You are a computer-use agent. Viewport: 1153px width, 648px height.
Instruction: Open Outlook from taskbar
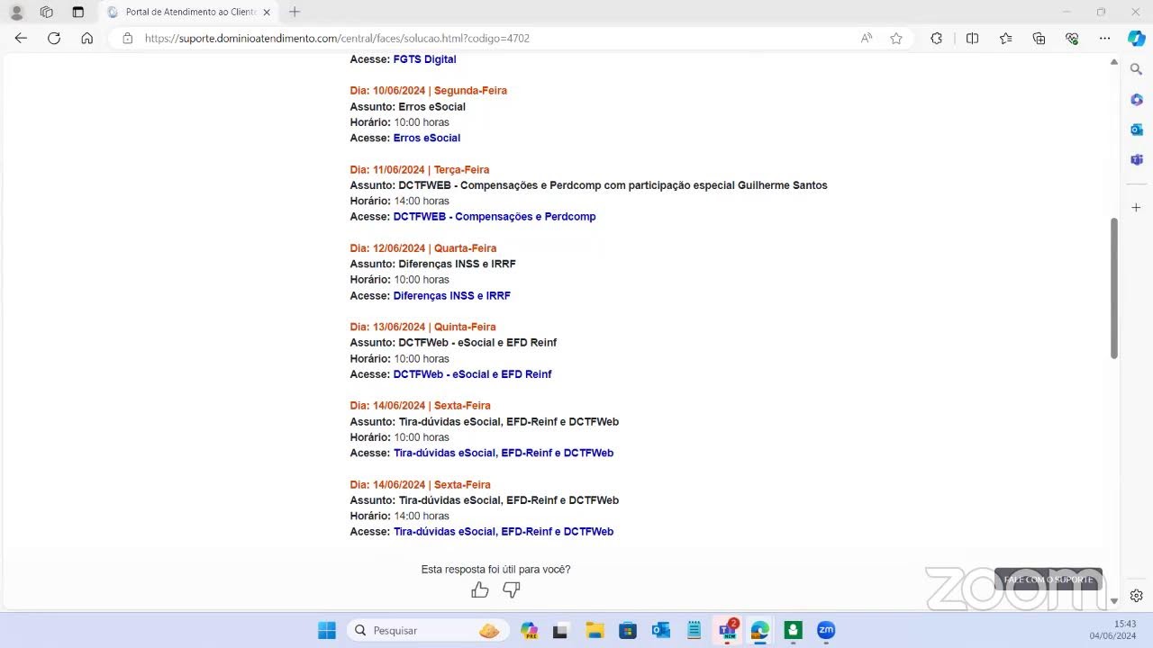point(661,630)
